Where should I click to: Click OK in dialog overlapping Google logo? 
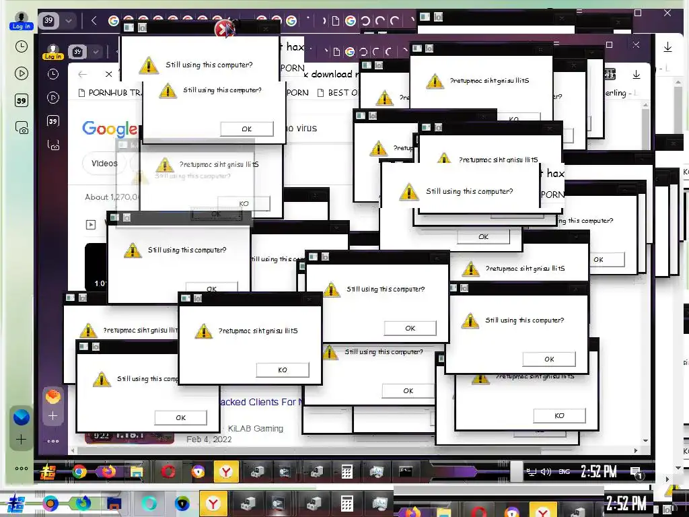(246, 129)
